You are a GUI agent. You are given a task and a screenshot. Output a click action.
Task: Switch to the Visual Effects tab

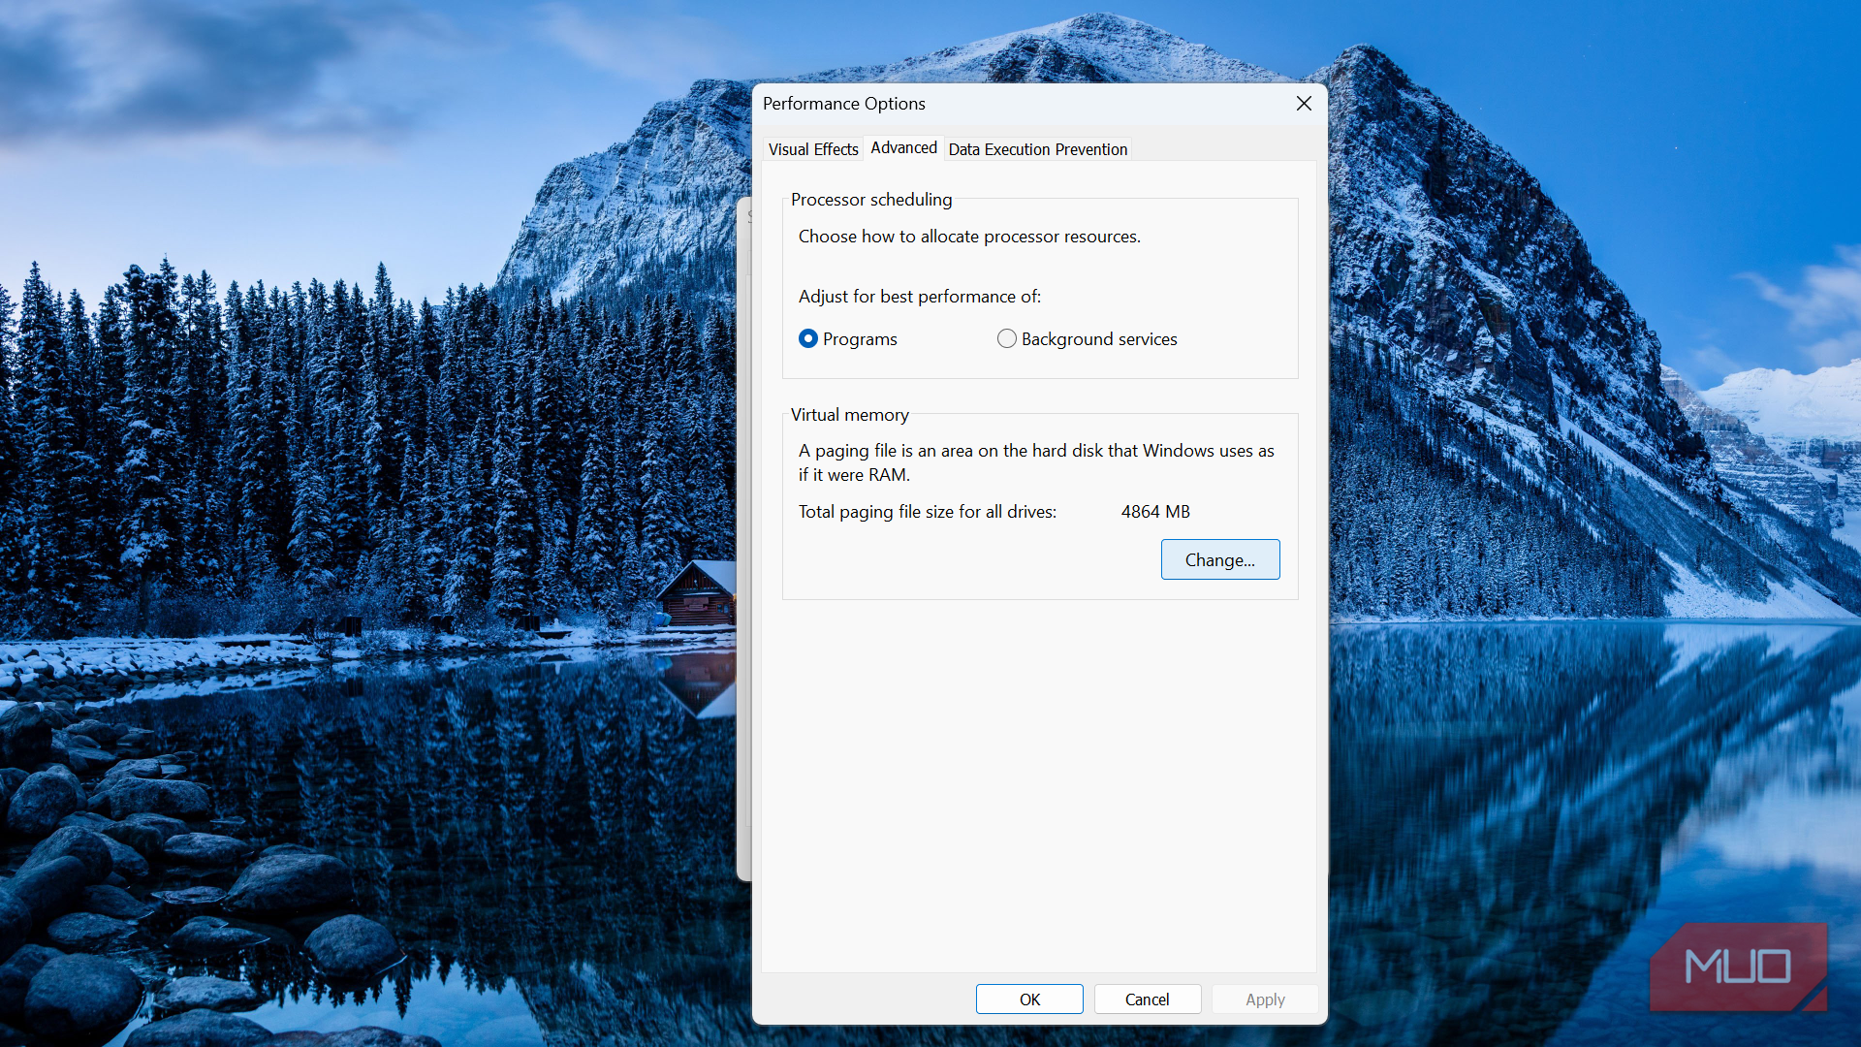[813, 149]
